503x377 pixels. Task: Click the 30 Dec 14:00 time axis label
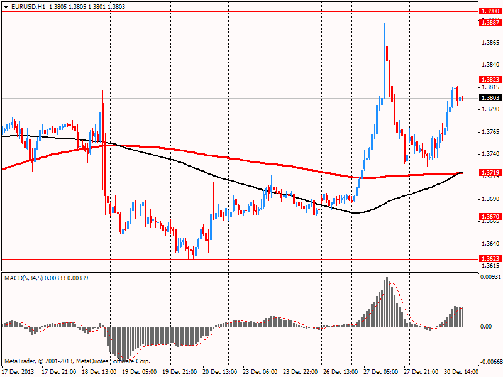(x=462, y=371)
